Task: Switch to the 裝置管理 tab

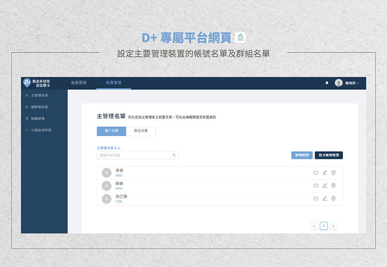Action: (113, 83)
